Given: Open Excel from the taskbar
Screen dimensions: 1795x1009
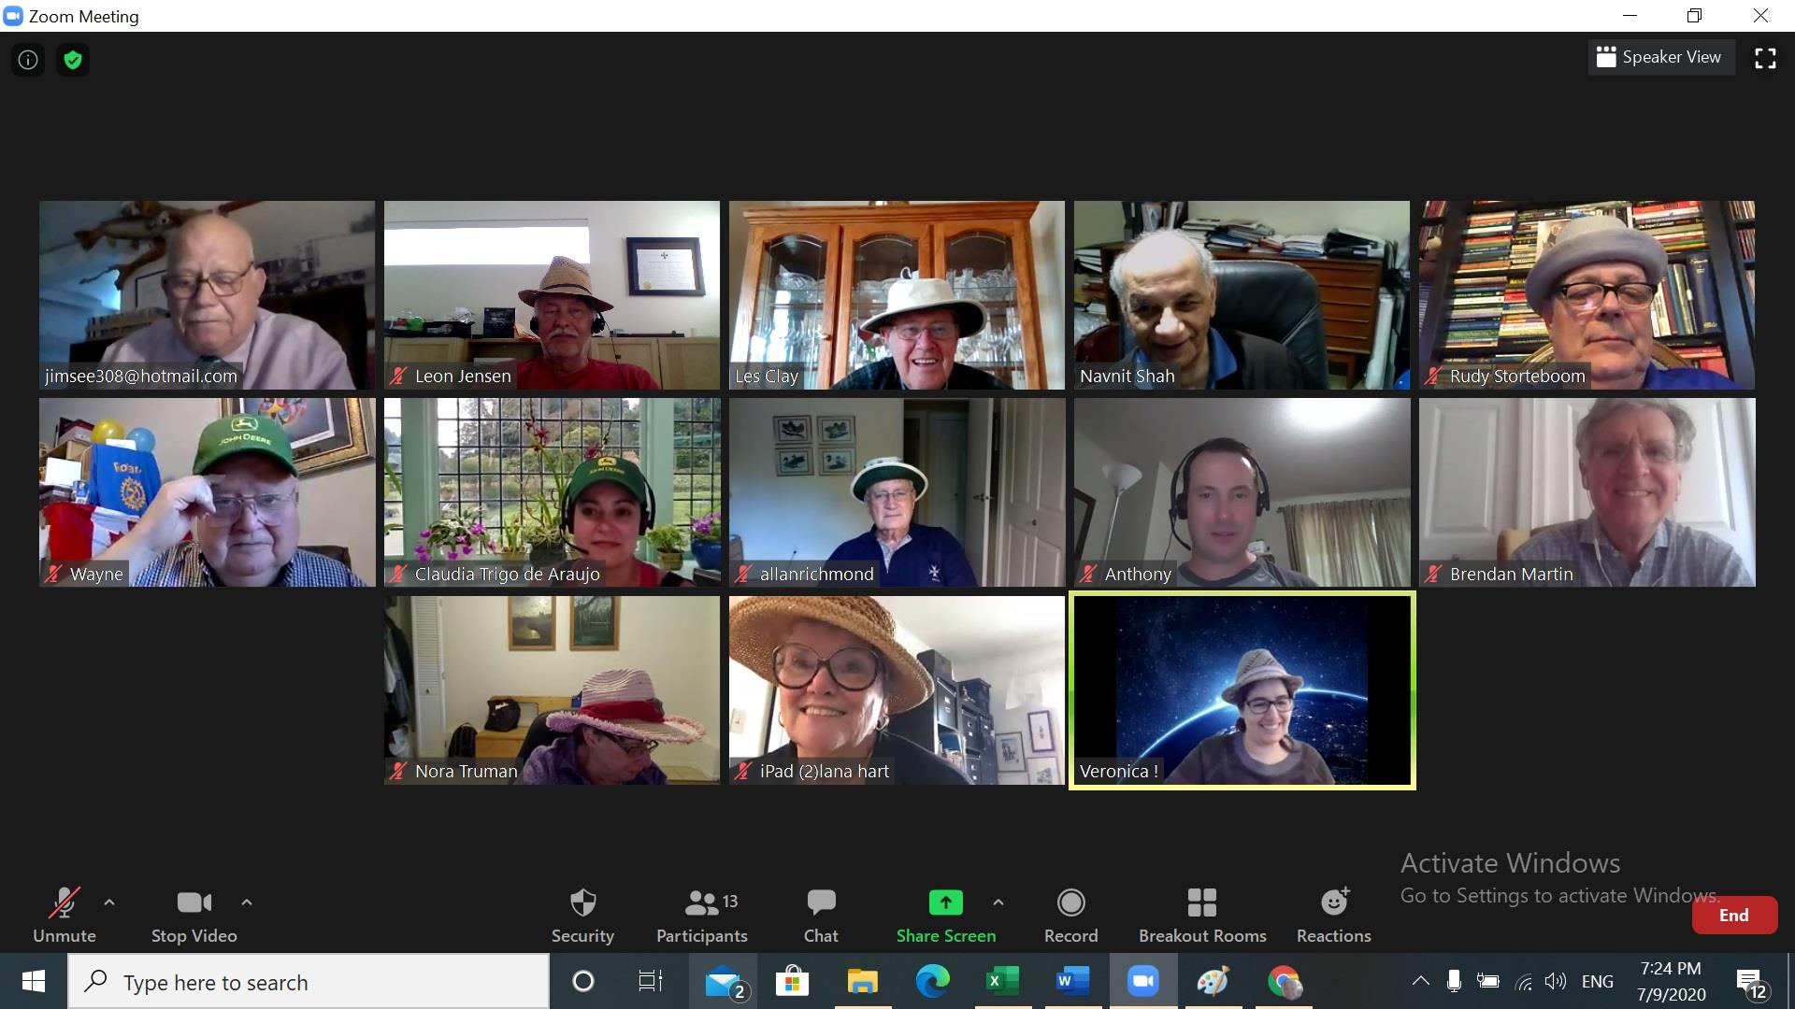Looking at the screenshot, I should 1001,982.
